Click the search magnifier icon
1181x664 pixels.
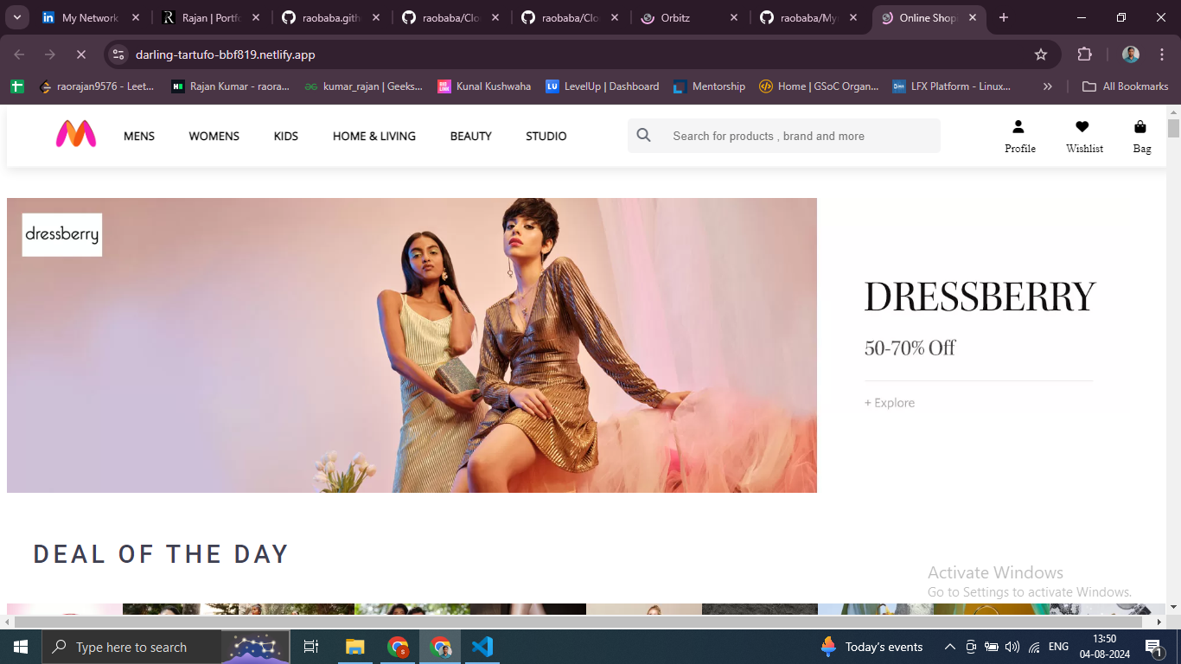click(x=643, y=136)
